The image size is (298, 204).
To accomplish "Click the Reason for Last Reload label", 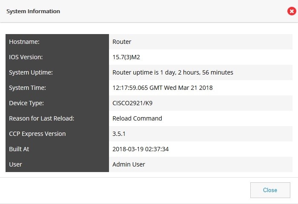I will (x=42, y=118).
